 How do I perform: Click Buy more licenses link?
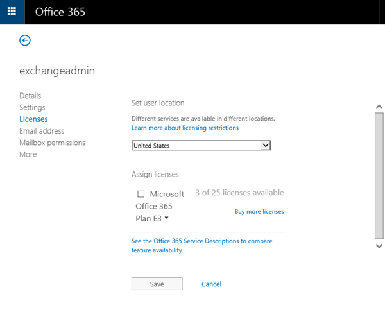(259, 211)
